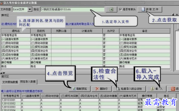Click 备注 cell (五)运动与健康
The width and height of the screenshot is (179, 111).
tap(145, 55)
